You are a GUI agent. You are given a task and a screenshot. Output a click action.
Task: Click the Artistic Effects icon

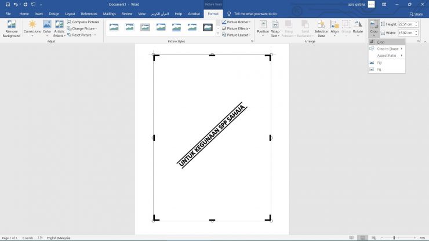(59, 25)
